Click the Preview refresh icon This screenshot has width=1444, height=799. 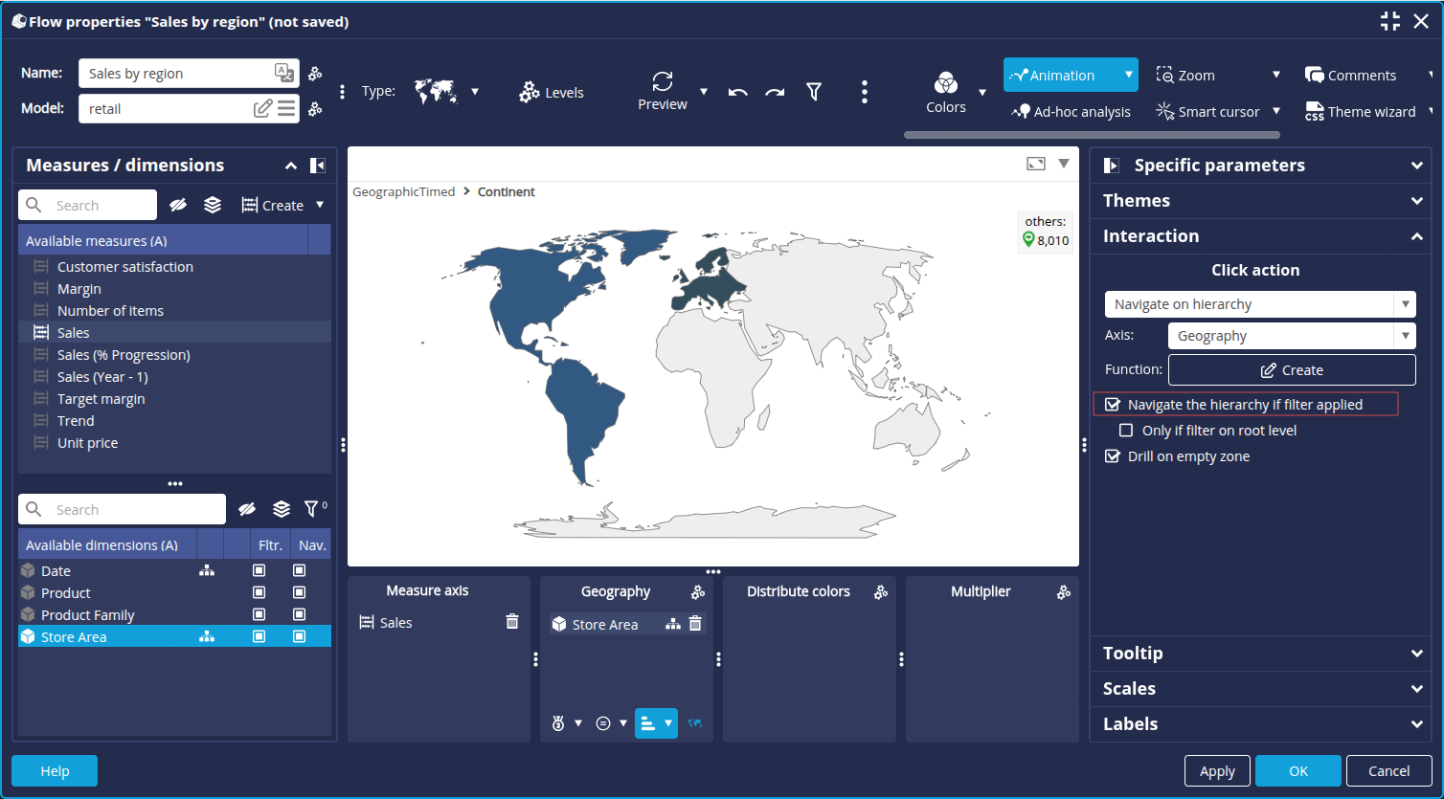click(x=662, y=81)
